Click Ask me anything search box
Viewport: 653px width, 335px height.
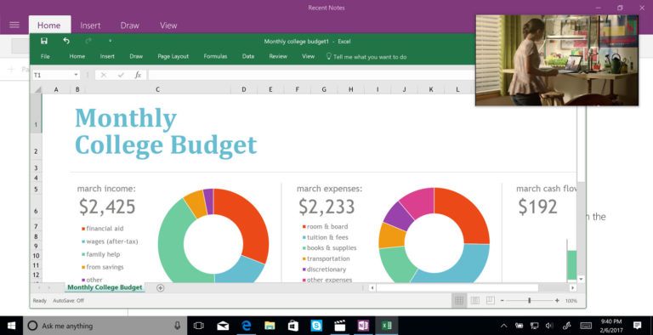[104, 326]
